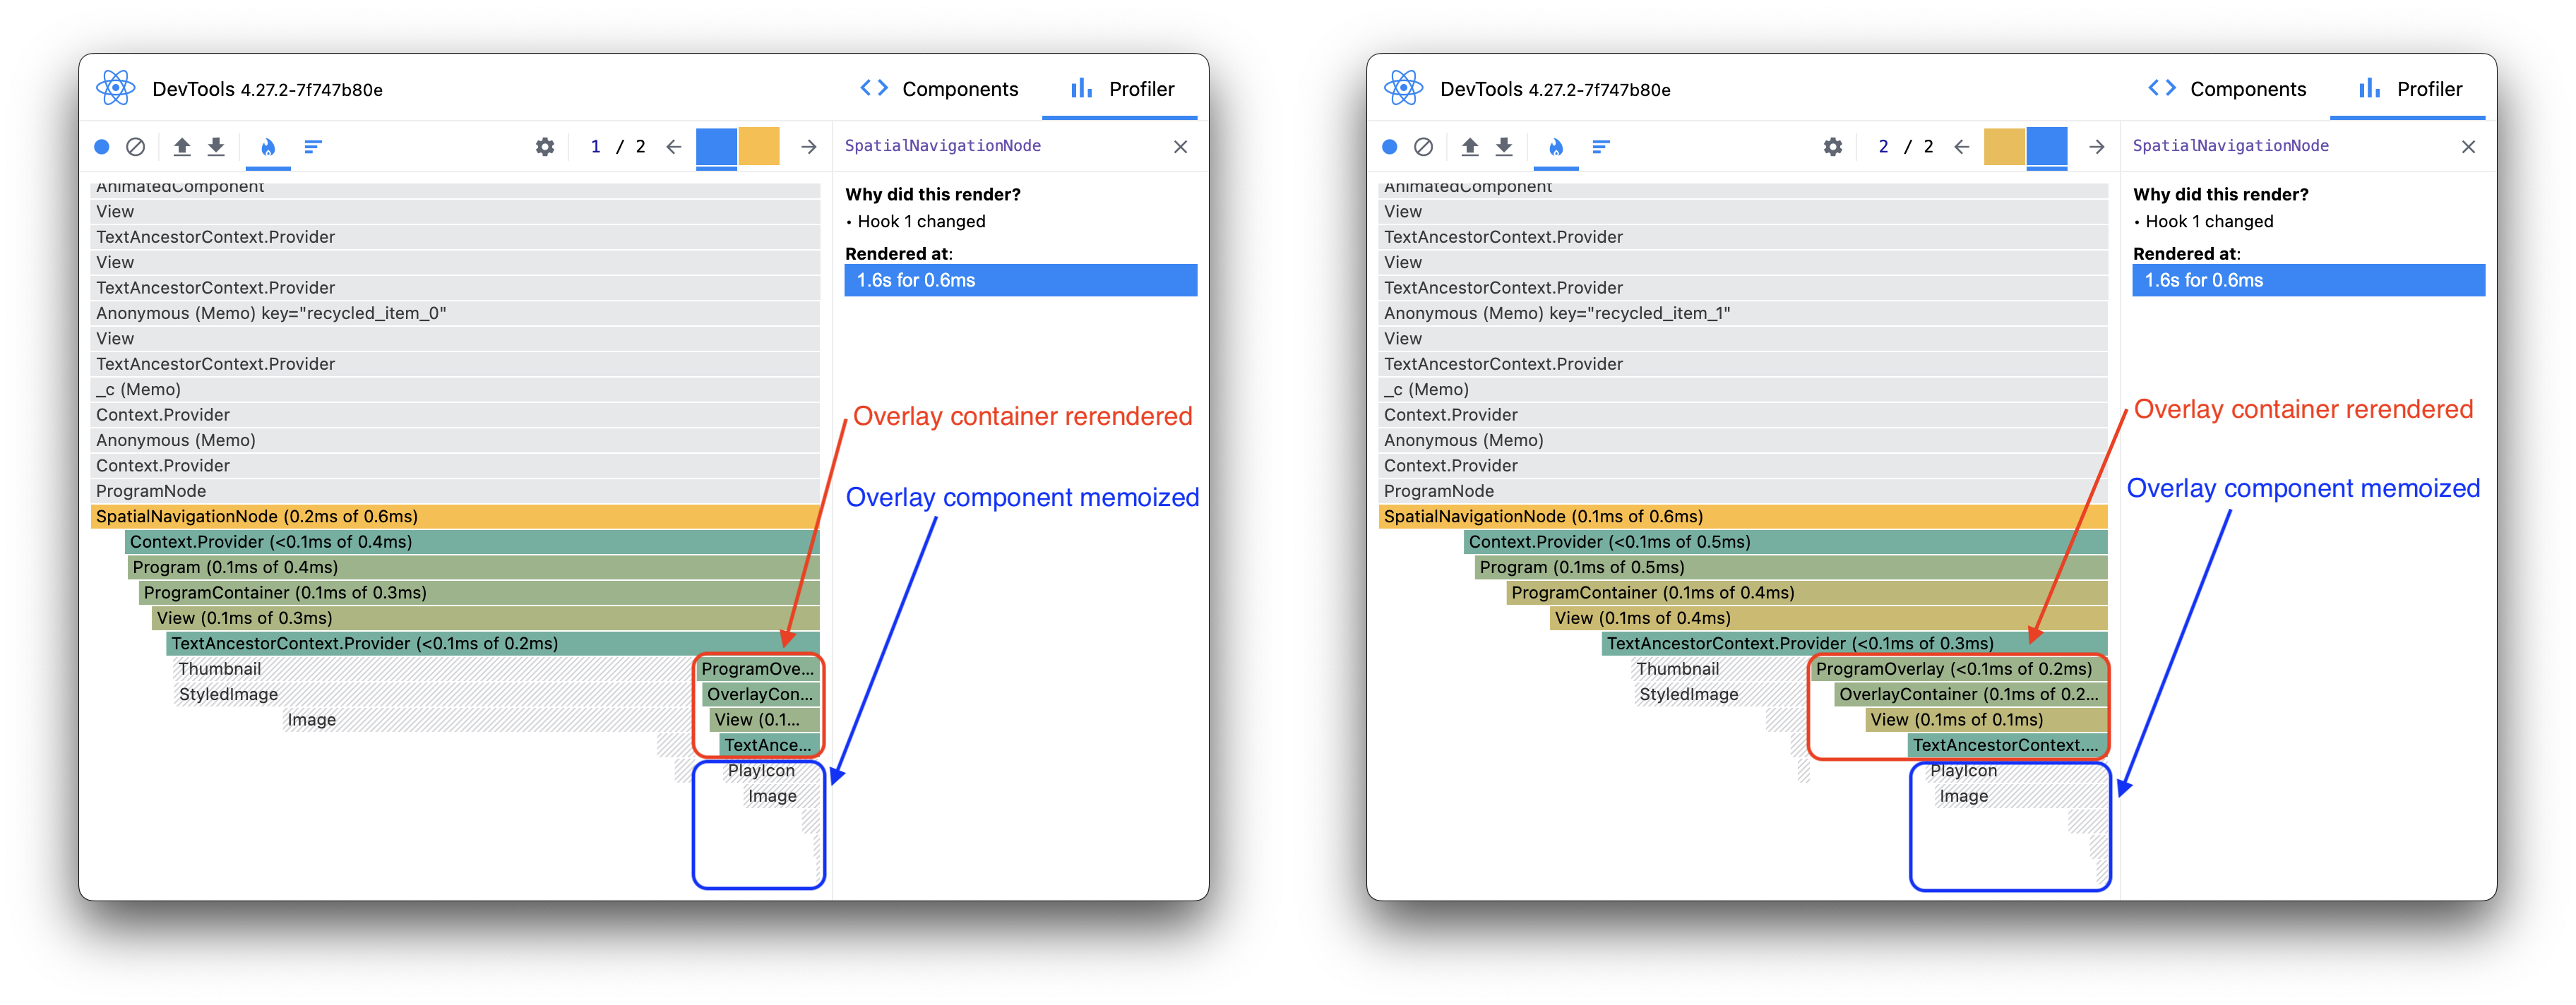Switch to ranked chart in left profiler
Screen dimensions: 2576x1005
pyautogui.click(x=313, y=147)
